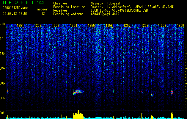The image size is (187, 119).
Task: Click the A504HB(yagi 4el) antenna text
Action: point(105,14)
